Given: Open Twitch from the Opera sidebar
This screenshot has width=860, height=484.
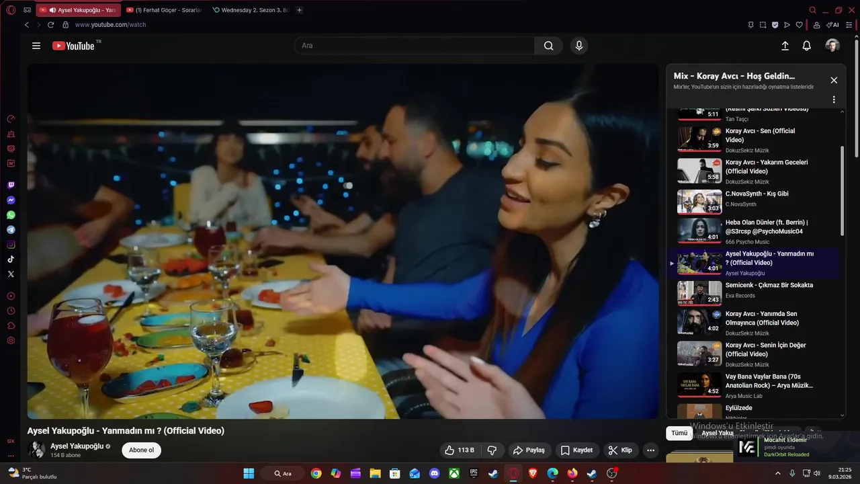Looking at the screenshot, I should point(11,186).
